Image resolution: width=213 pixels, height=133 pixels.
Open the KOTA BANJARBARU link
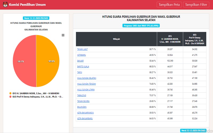(x=85, y=118)
